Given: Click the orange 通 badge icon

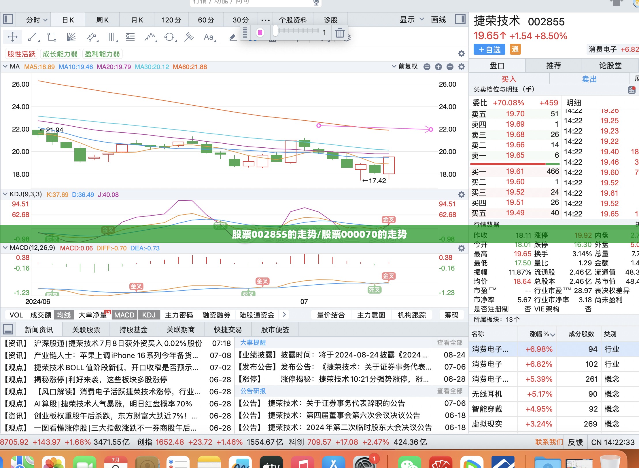Looking at the screenshot, I should (515, 50).
